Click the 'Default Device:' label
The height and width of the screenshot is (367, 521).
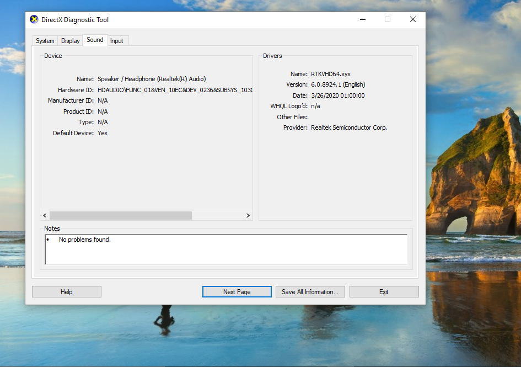(73, 133)
